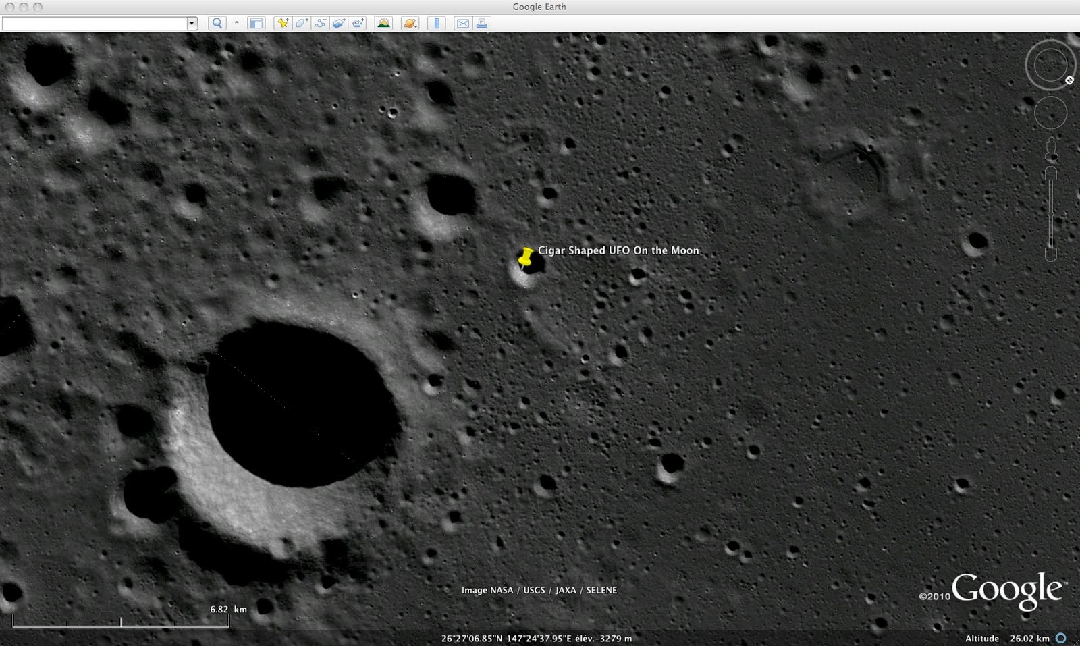Click the '6.82 km' scale legend label
This screenshot has height=646, width=1080.
228,609
